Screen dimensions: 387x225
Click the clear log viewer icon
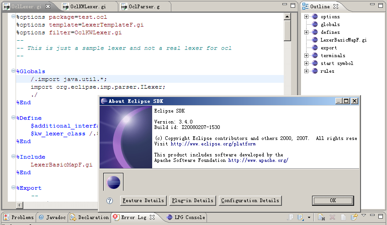tap(322, 217)
